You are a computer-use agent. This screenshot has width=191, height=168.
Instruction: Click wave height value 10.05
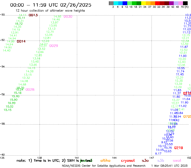pos(160,150)
